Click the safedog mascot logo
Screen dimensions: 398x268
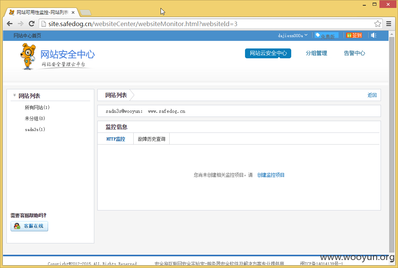[x=28, y=56]
